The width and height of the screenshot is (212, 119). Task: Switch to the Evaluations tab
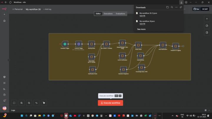pyautogui.click(x=120, y=14)
